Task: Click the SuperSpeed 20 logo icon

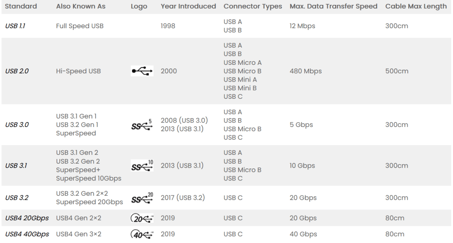Action: tap(142, 198)
